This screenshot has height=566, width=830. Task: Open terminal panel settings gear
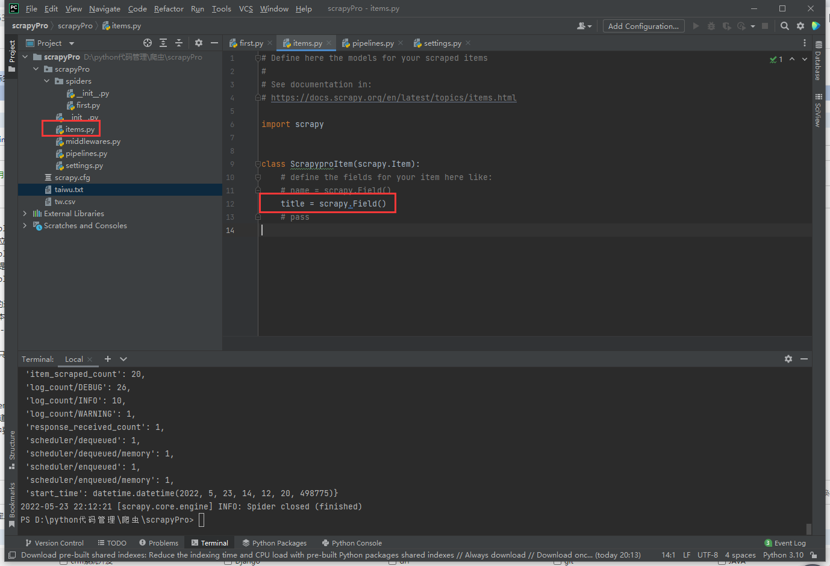pyautogui.click(x=788, y=359)
